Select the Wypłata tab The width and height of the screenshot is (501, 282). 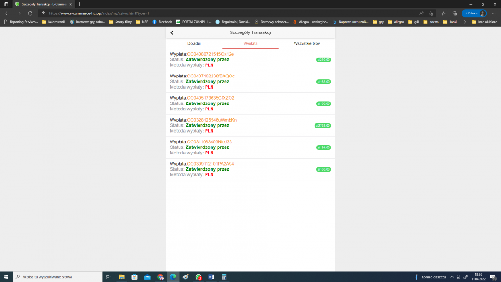coord(250,43)
